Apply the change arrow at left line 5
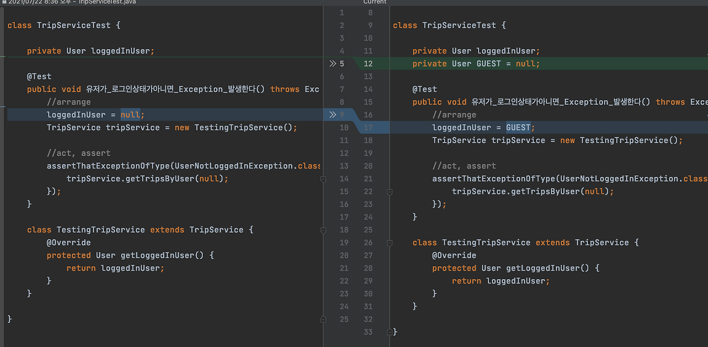The width and height of the screenshot is (708, 347). pos(332,64)
